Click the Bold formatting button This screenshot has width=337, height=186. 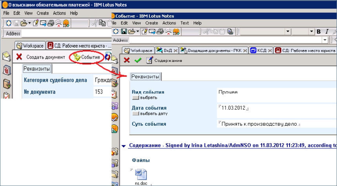(x=319, y=31)
